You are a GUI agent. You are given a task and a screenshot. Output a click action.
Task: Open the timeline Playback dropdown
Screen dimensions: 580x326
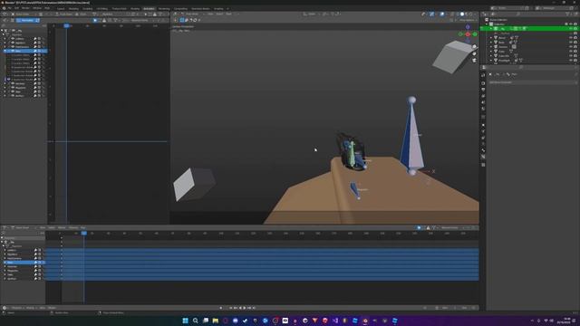point(17,308)
